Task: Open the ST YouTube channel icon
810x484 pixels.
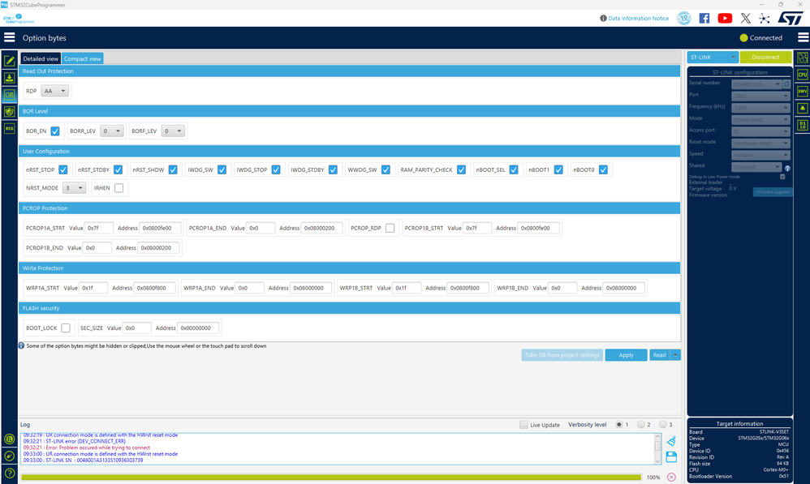Action: tap(725, 18)
